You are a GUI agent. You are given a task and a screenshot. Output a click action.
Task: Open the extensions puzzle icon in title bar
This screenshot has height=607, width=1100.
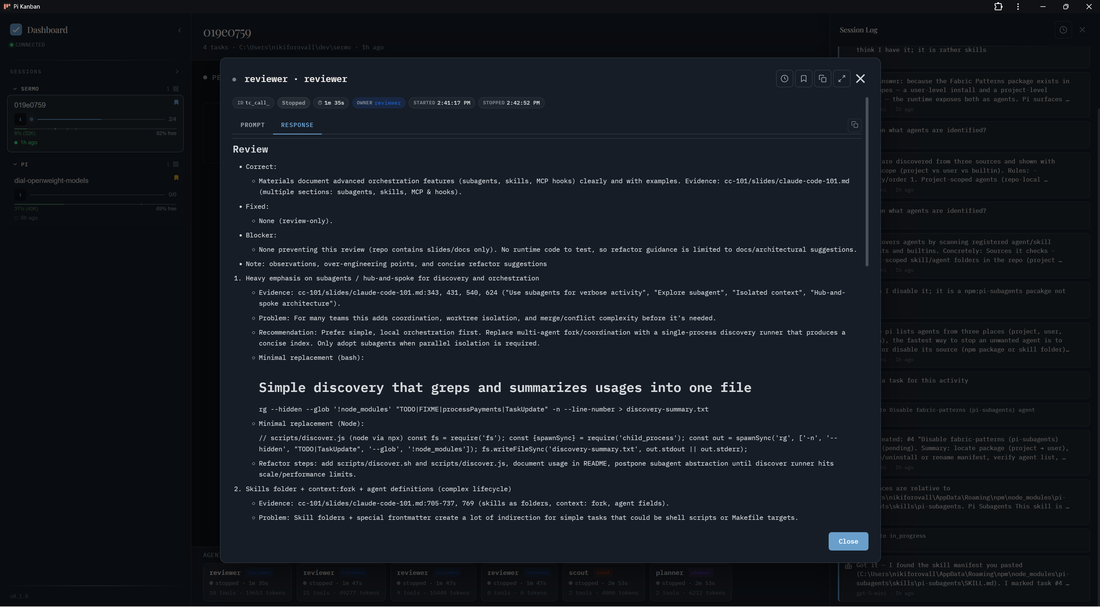[x=998, y=6]
